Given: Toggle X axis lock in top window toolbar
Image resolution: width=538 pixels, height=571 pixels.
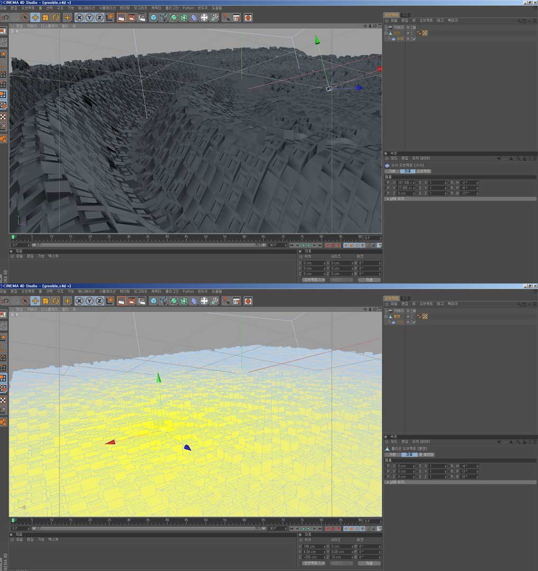Looking at the screenshot, I should pos(79,17).
